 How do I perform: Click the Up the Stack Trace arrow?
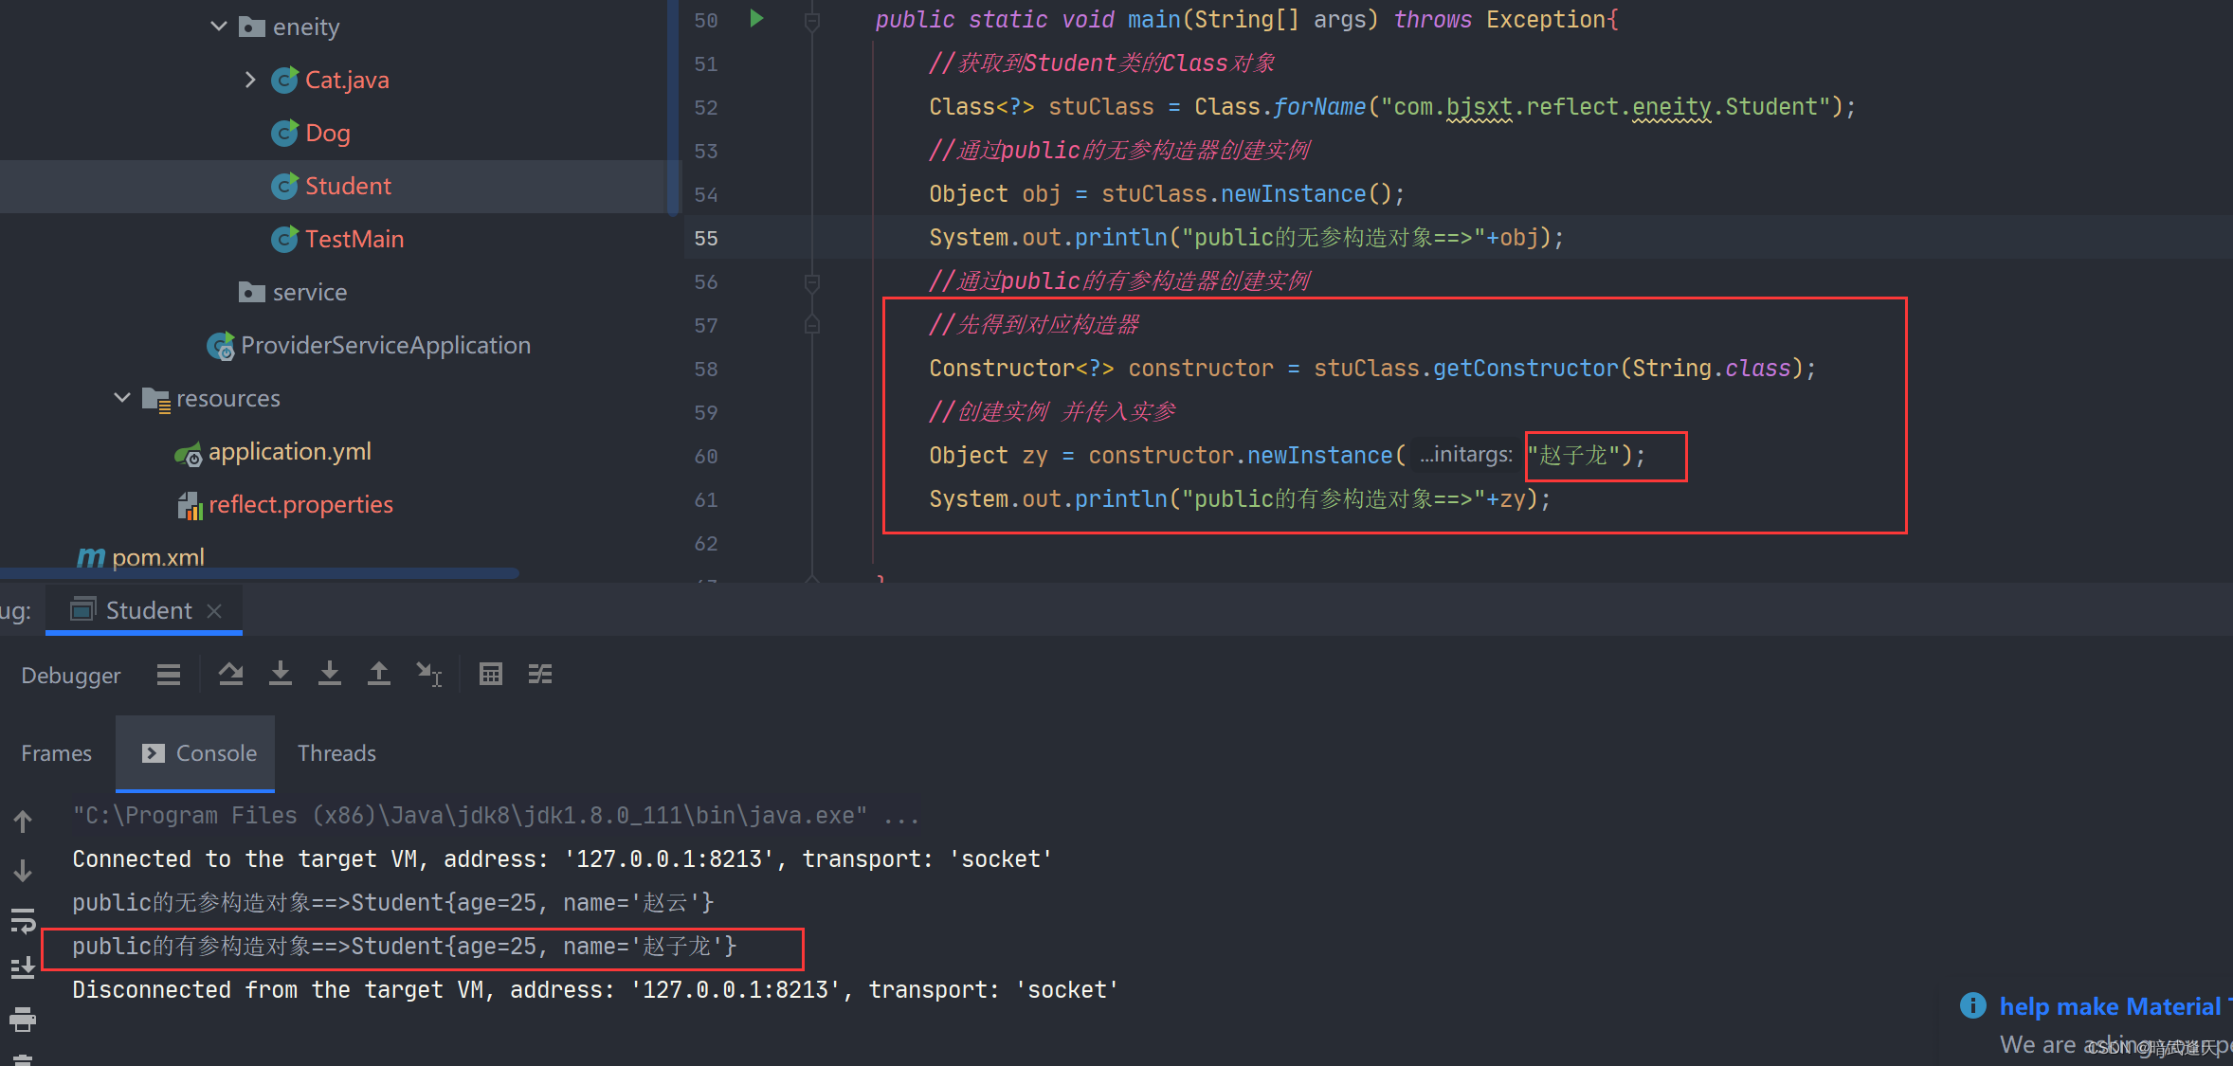(23, 821)
